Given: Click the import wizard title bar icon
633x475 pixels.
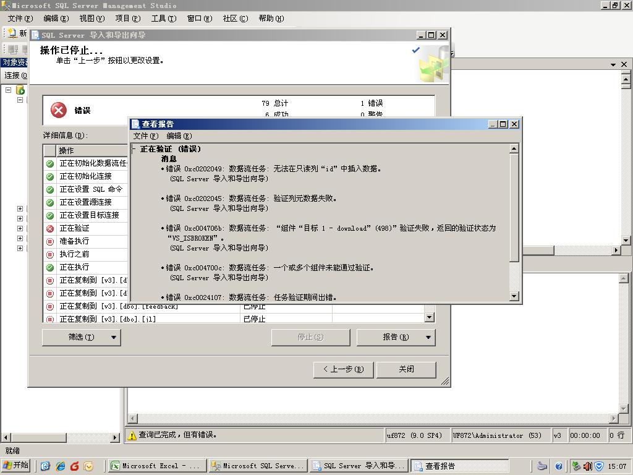Looking at the screenshot, I should click(35, 35).
